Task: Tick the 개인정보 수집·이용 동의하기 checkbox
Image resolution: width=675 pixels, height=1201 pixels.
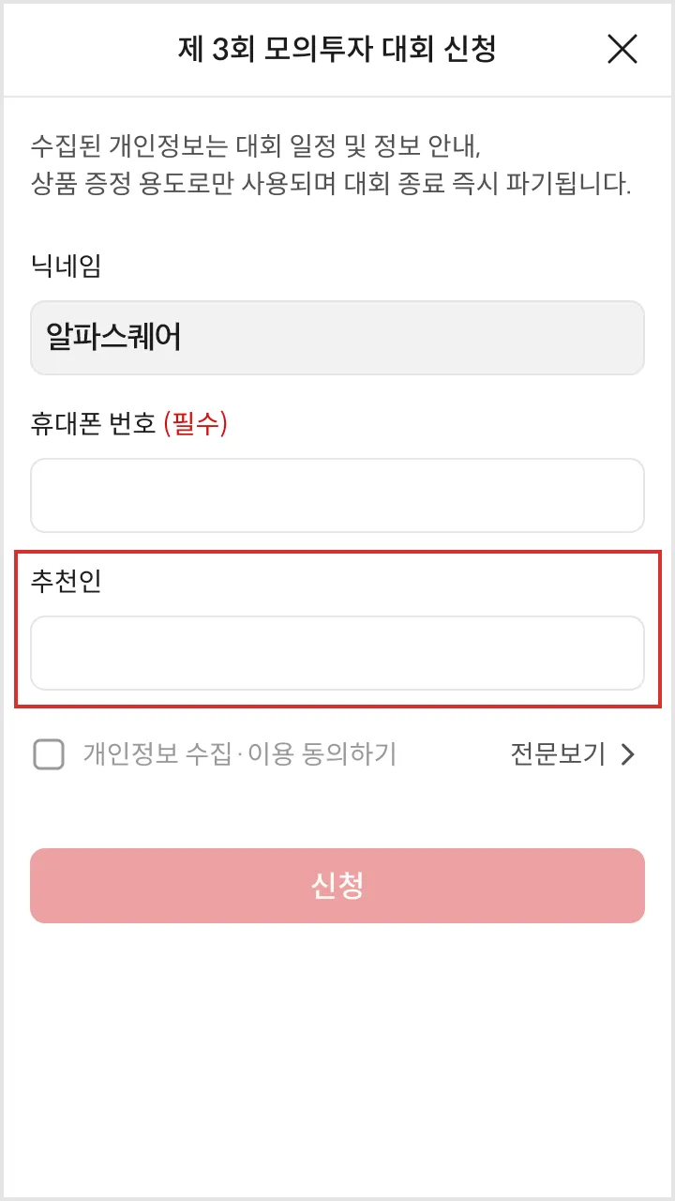Action: pos(49,754)
